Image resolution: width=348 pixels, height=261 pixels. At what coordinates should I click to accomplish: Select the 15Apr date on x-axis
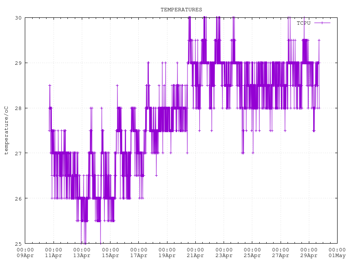coord(110,255)
